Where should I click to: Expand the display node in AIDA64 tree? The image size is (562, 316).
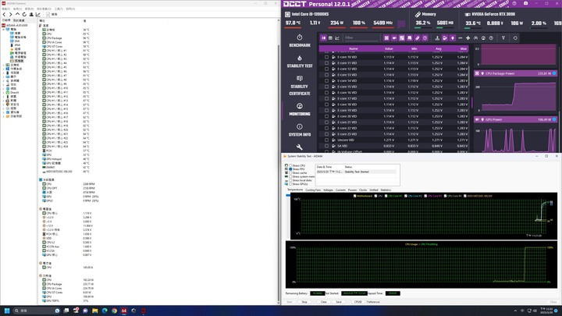4,76
